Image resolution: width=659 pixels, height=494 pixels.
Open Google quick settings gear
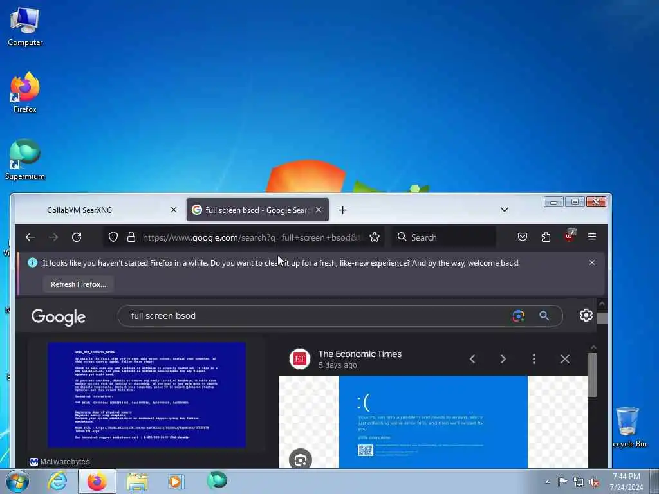coord(586,315)
